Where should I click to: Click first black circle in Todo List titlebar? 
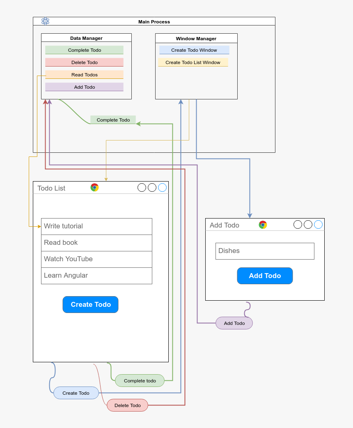(x=142, y=188)
